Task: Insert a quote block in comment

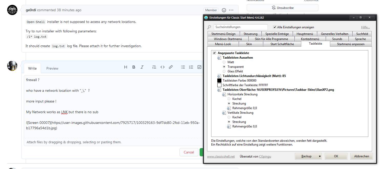Action: click(154, 67)
